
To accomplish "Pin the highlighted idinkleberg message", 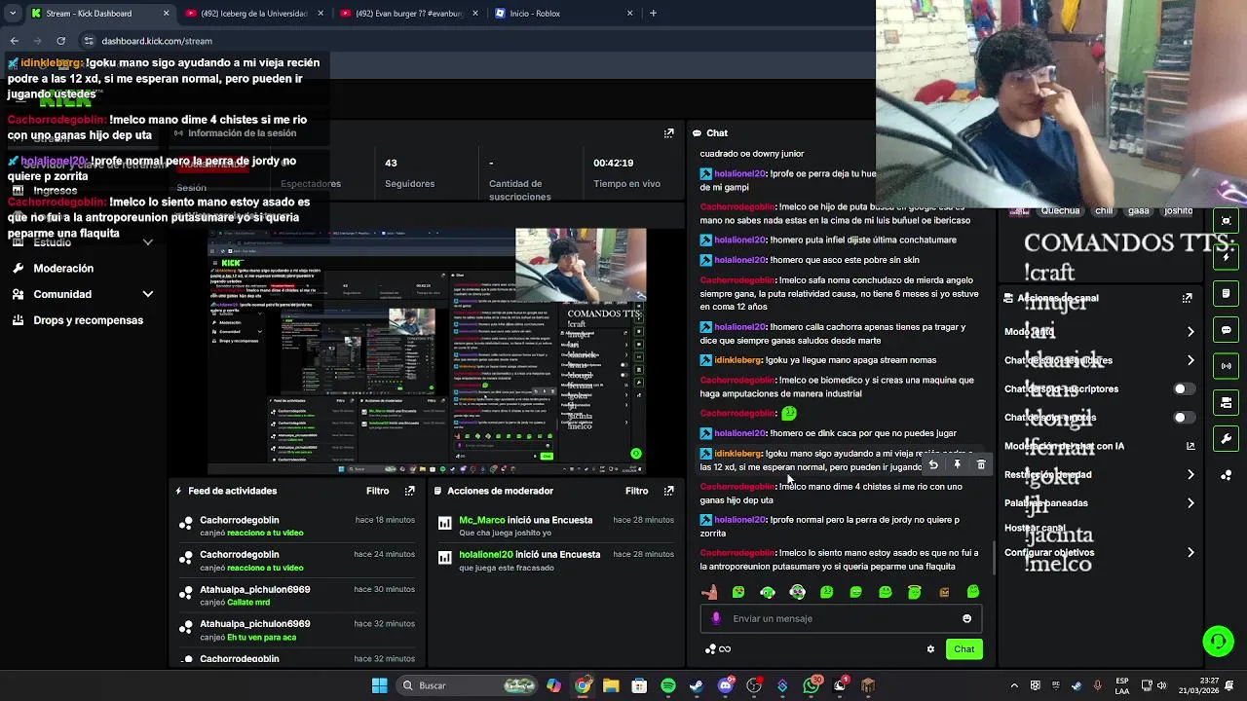I will point(957,465).
